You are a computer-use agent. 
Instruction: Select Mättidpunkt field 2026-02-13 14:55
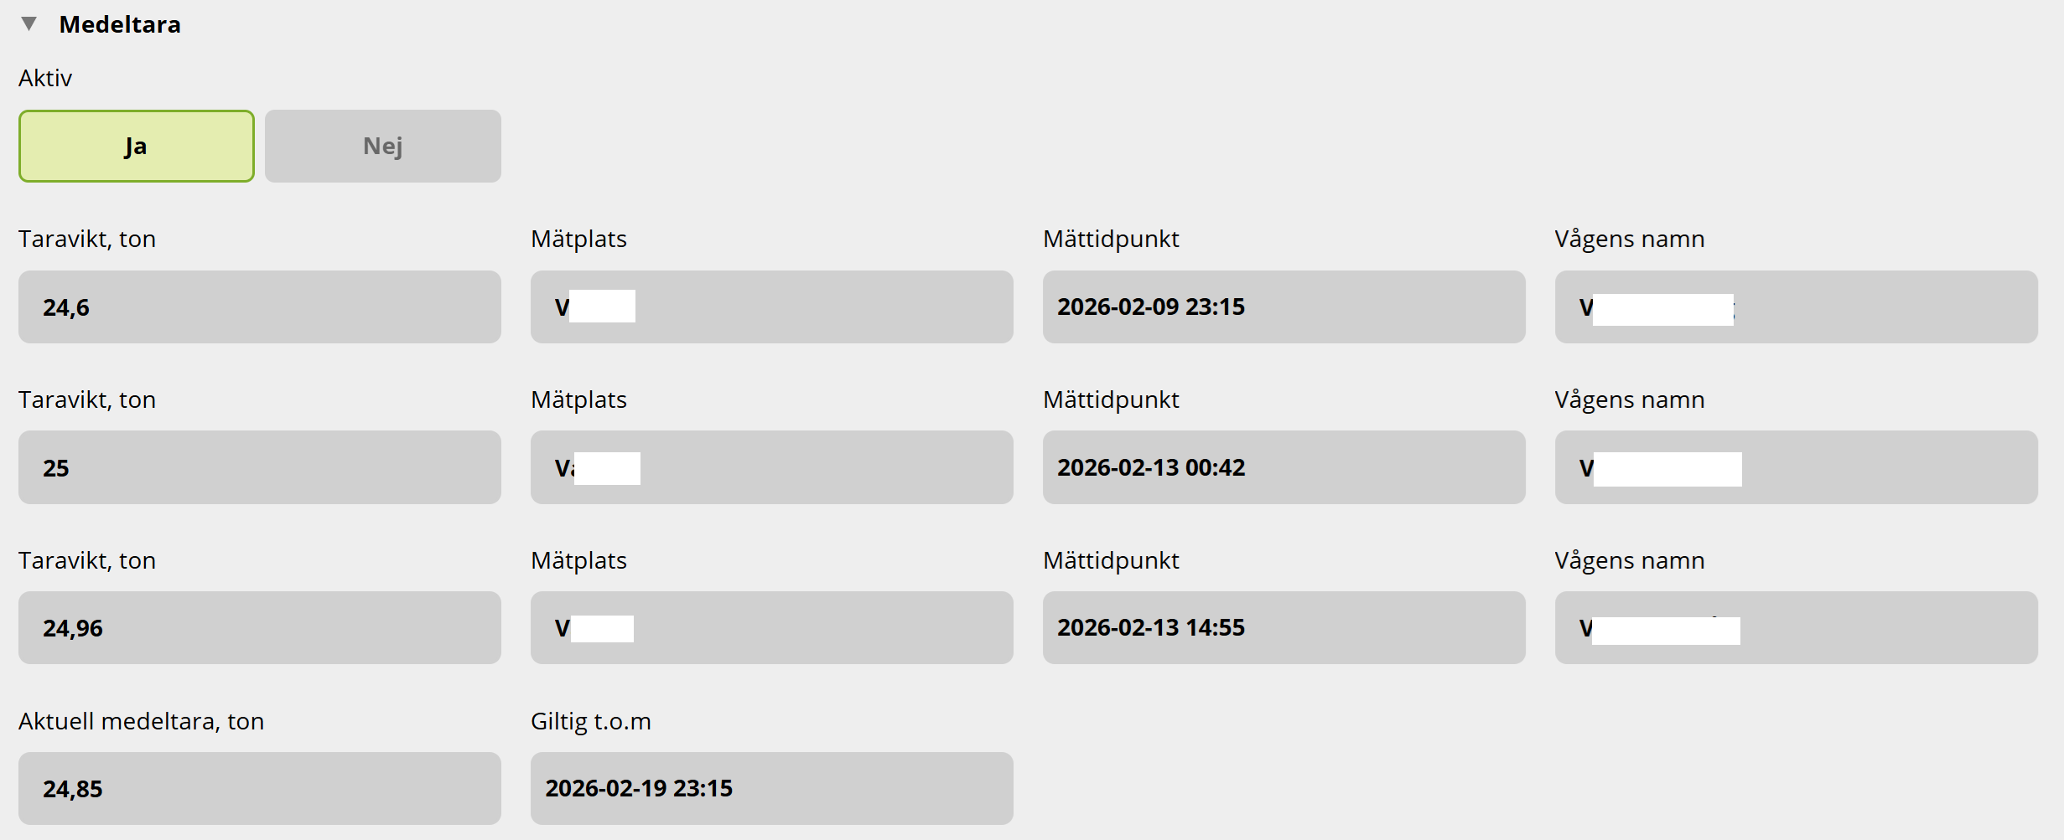1284,628
